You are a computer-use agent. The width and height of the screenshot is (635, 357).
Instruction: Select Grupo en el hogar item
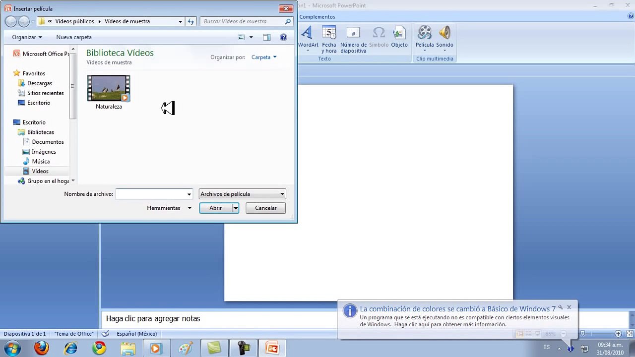[43, 181]
